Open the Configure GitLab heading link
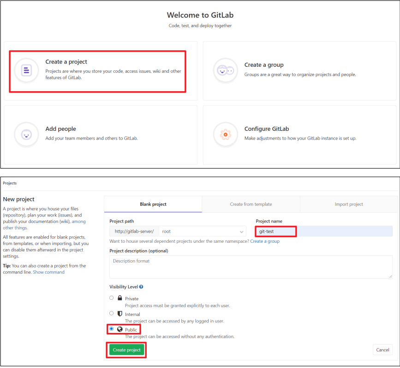 267,129
